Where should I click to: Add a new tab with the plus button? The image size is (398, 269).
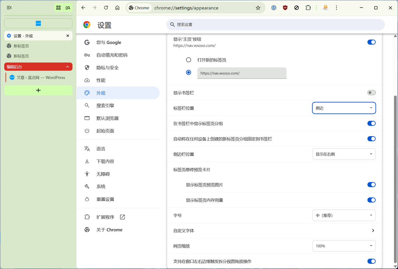tap(38, 90)
